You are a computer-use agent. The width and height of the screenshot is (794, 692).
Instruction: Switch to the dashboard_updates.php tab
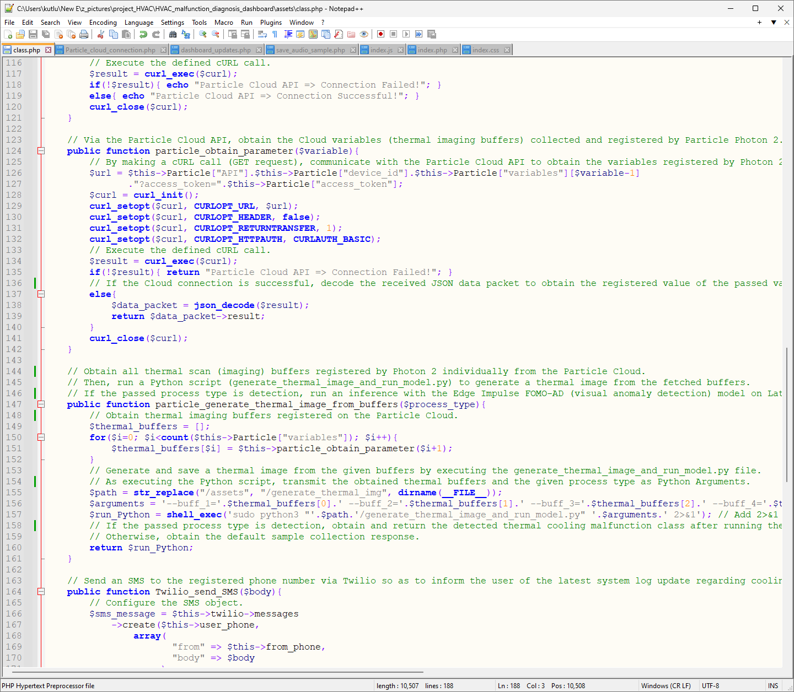pyautogui.click(x=216, y=50)
